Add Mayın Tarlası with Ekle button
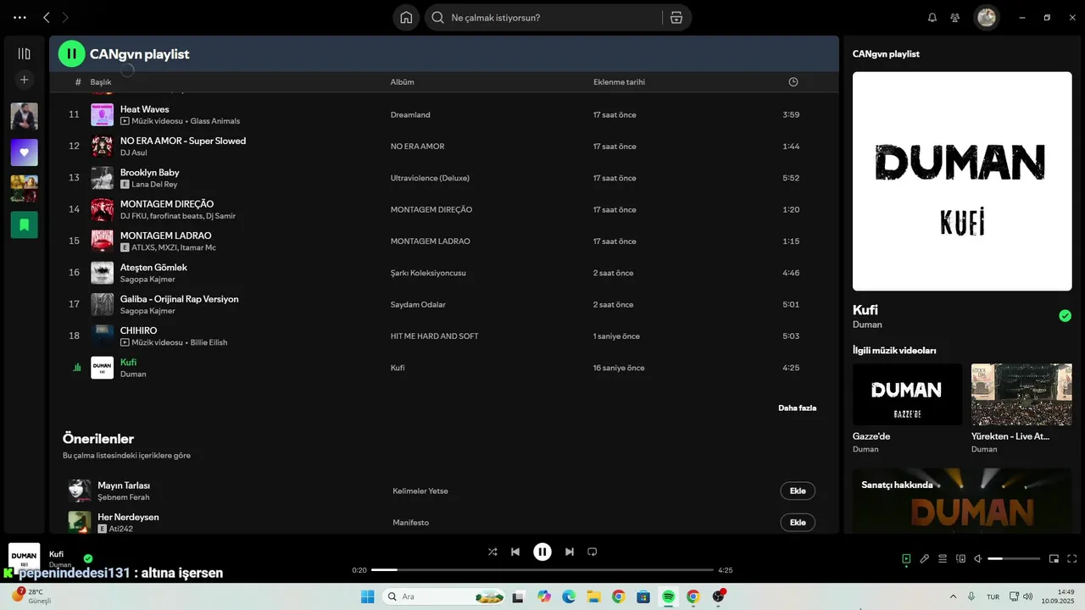Image resolution: width=1085 pixels, height=610 pixels. click(798, 491)
